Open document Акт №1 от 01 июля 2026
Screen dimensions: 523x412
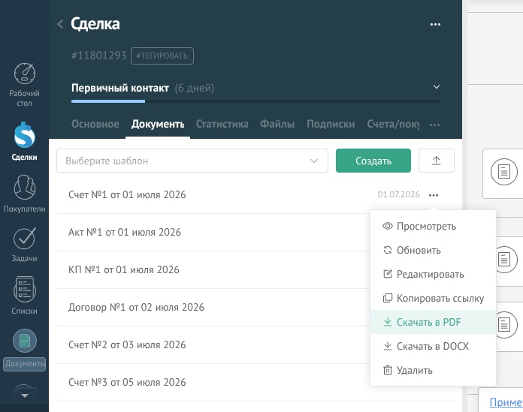pyautogui.click(x=125, y=232)
